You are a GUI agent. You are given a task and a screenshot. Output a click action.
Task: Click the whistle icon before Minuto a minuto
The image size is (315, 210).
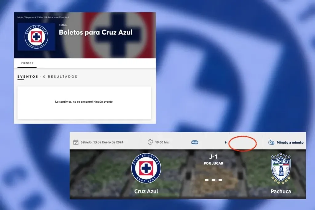[271, 142]
